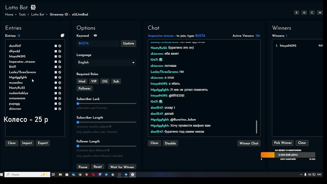Open Windows Start menu
The image size is (327, 184).
[2, 175]
